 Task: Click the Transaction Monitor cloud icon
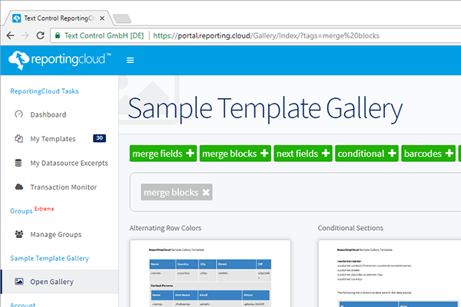coord(18,187)
